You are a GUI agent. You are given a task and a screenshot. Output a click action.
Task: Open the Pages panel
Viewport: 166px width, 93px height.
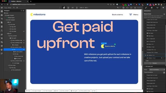click(x=2, y=22)
